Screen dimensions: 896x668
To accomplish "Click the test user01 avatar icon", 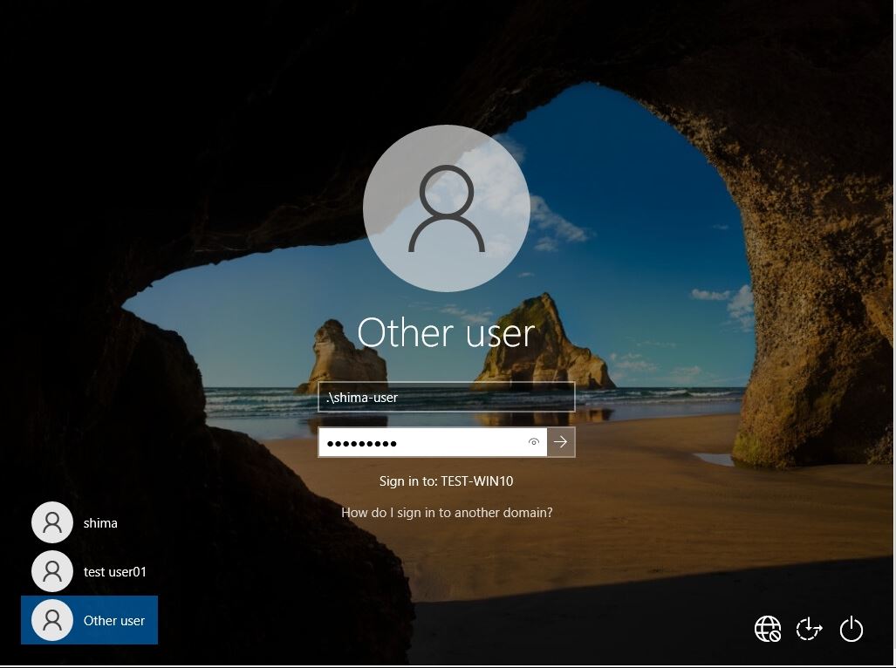I will pyautogui.click(x=52, y=571).
